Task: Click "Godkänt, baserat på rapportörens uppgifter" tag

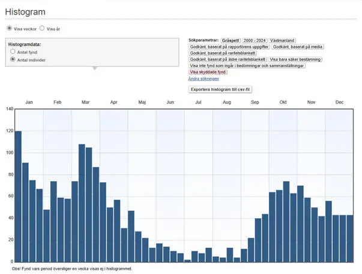Action: [x=229, y=47]
